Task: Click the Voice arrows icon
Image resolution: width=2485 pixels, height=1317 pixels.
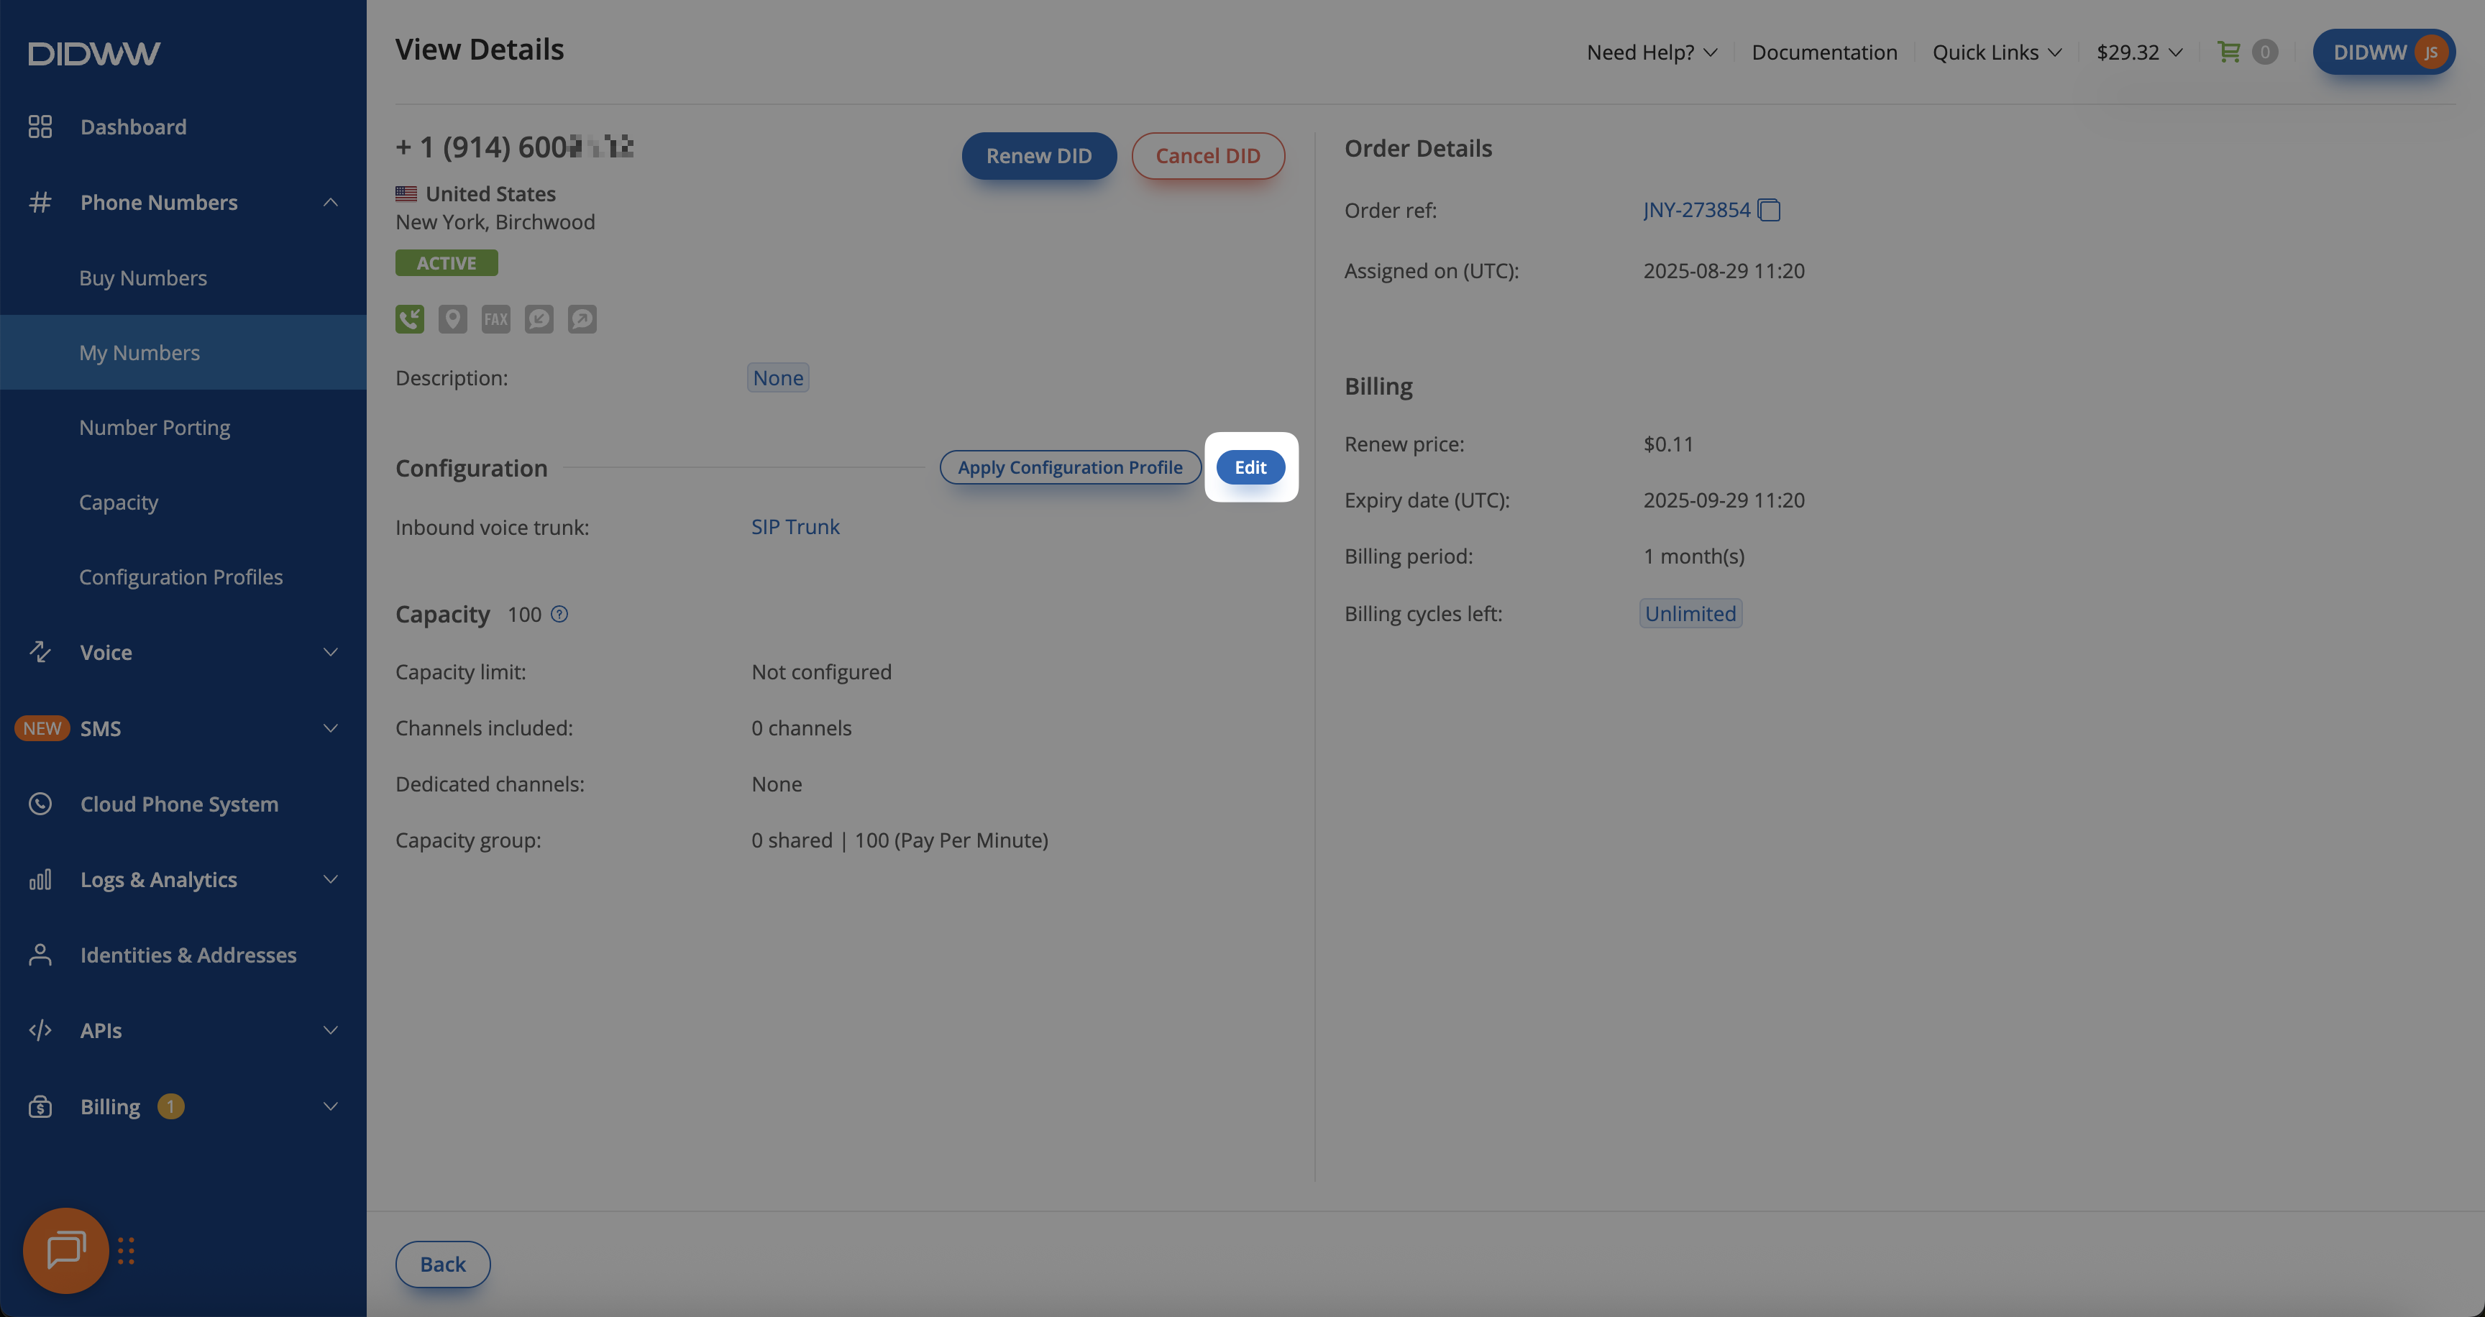Action: [40, 652]
